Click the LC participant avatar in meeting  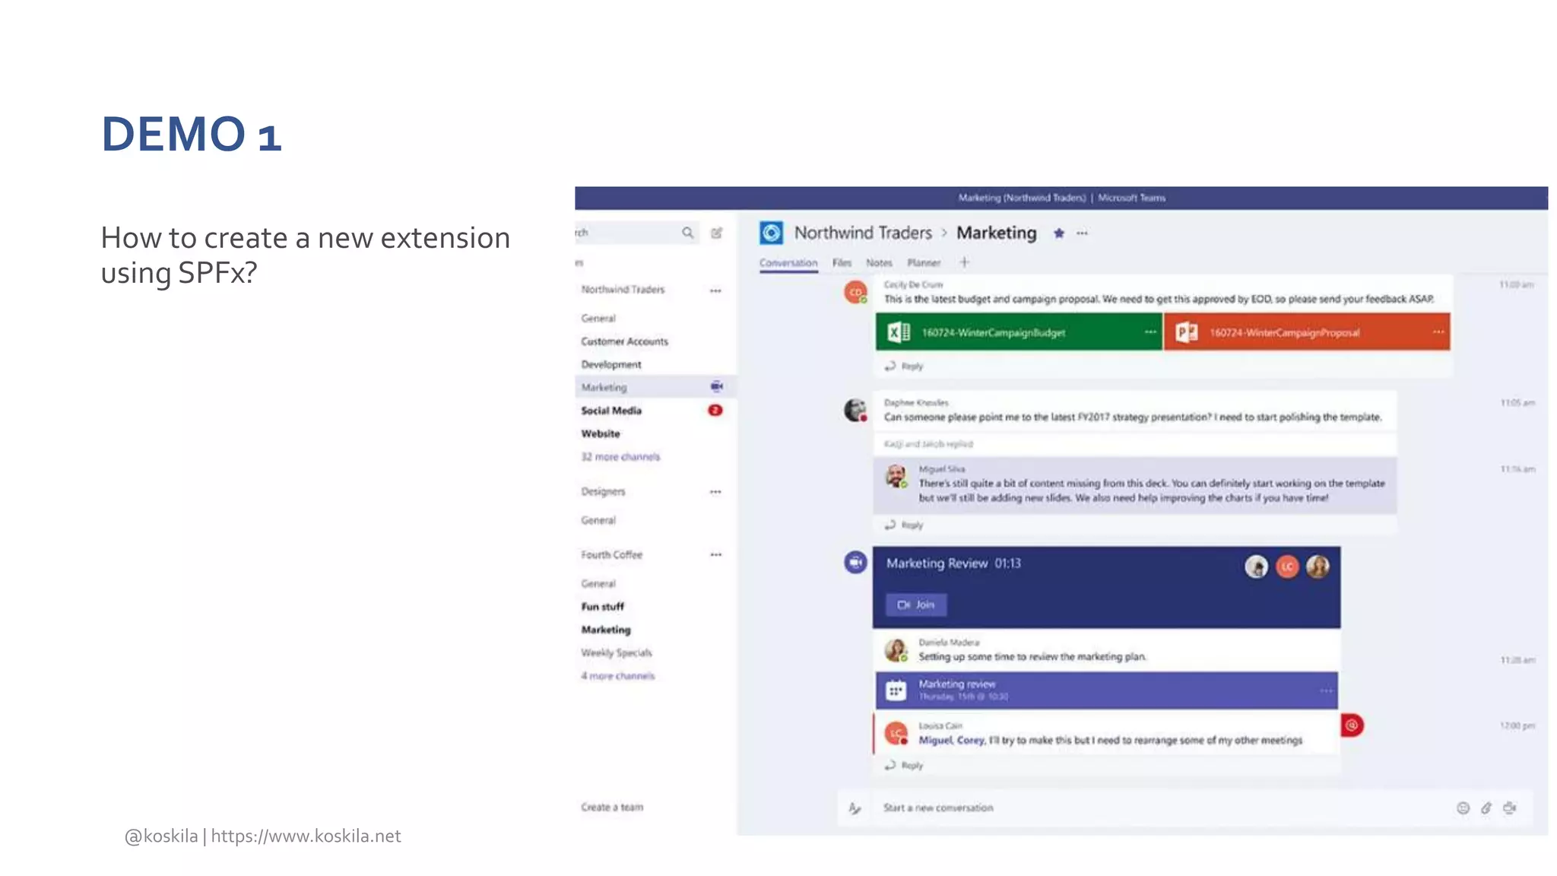click(1287, 567)
